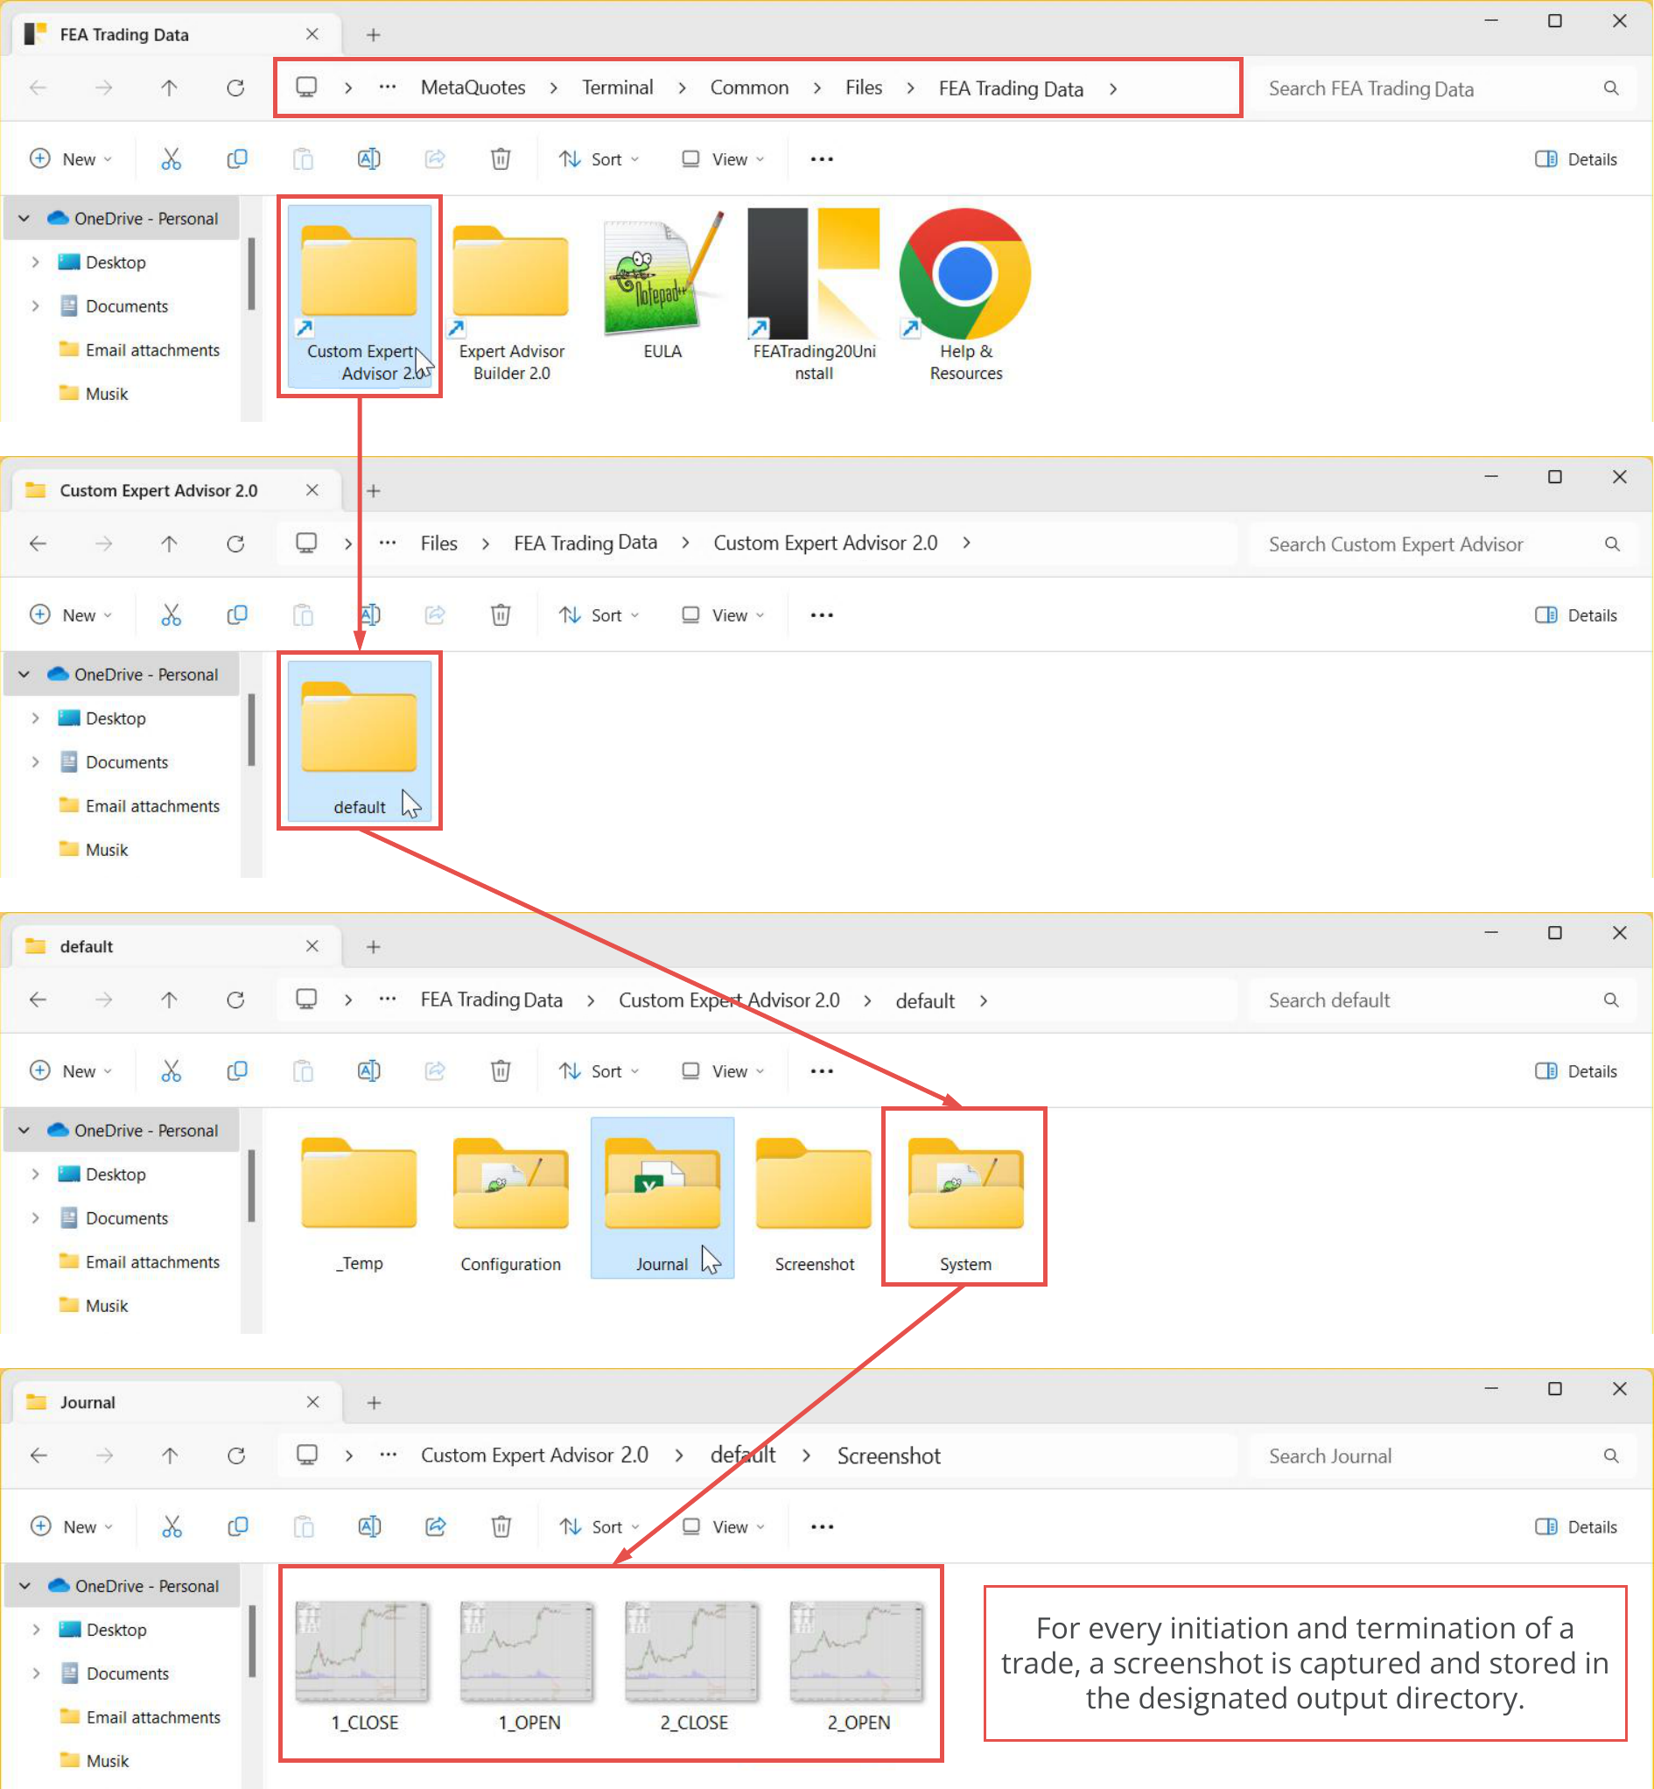Click Rename icon in FEA Trading Data window
The image size is (1654, 1789).
(368, 159)
